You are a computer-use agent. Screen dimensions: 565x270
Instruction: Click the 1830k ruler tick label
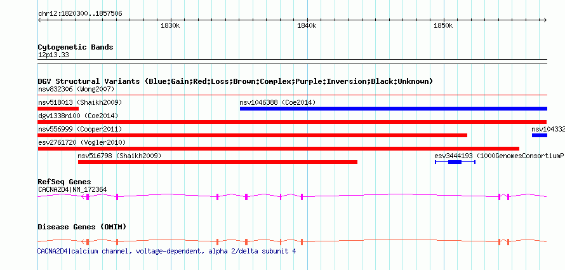[170, 25]
